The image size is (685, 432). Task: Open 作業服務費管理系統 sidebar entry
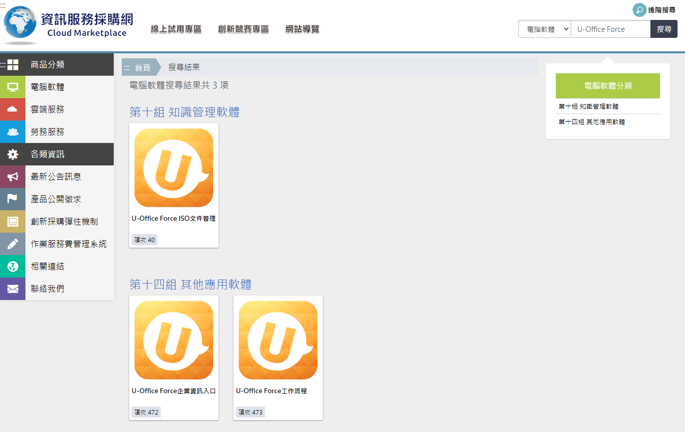pyautogui.click(x=69, y=244)
